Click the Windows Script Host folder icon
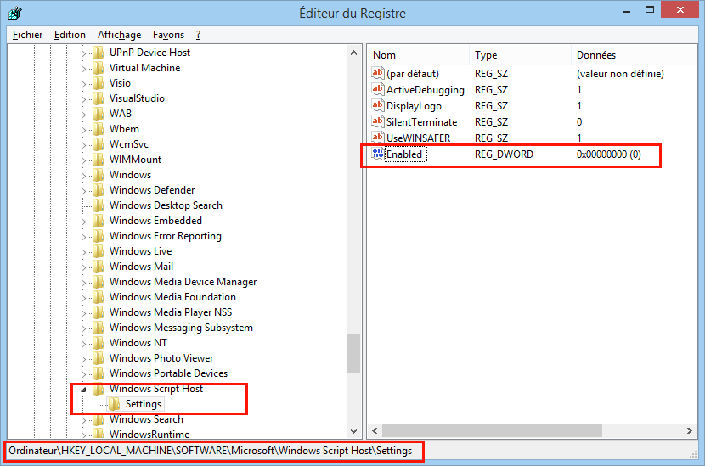Viewport: 705px width, 466px height. tap(99, 389)
